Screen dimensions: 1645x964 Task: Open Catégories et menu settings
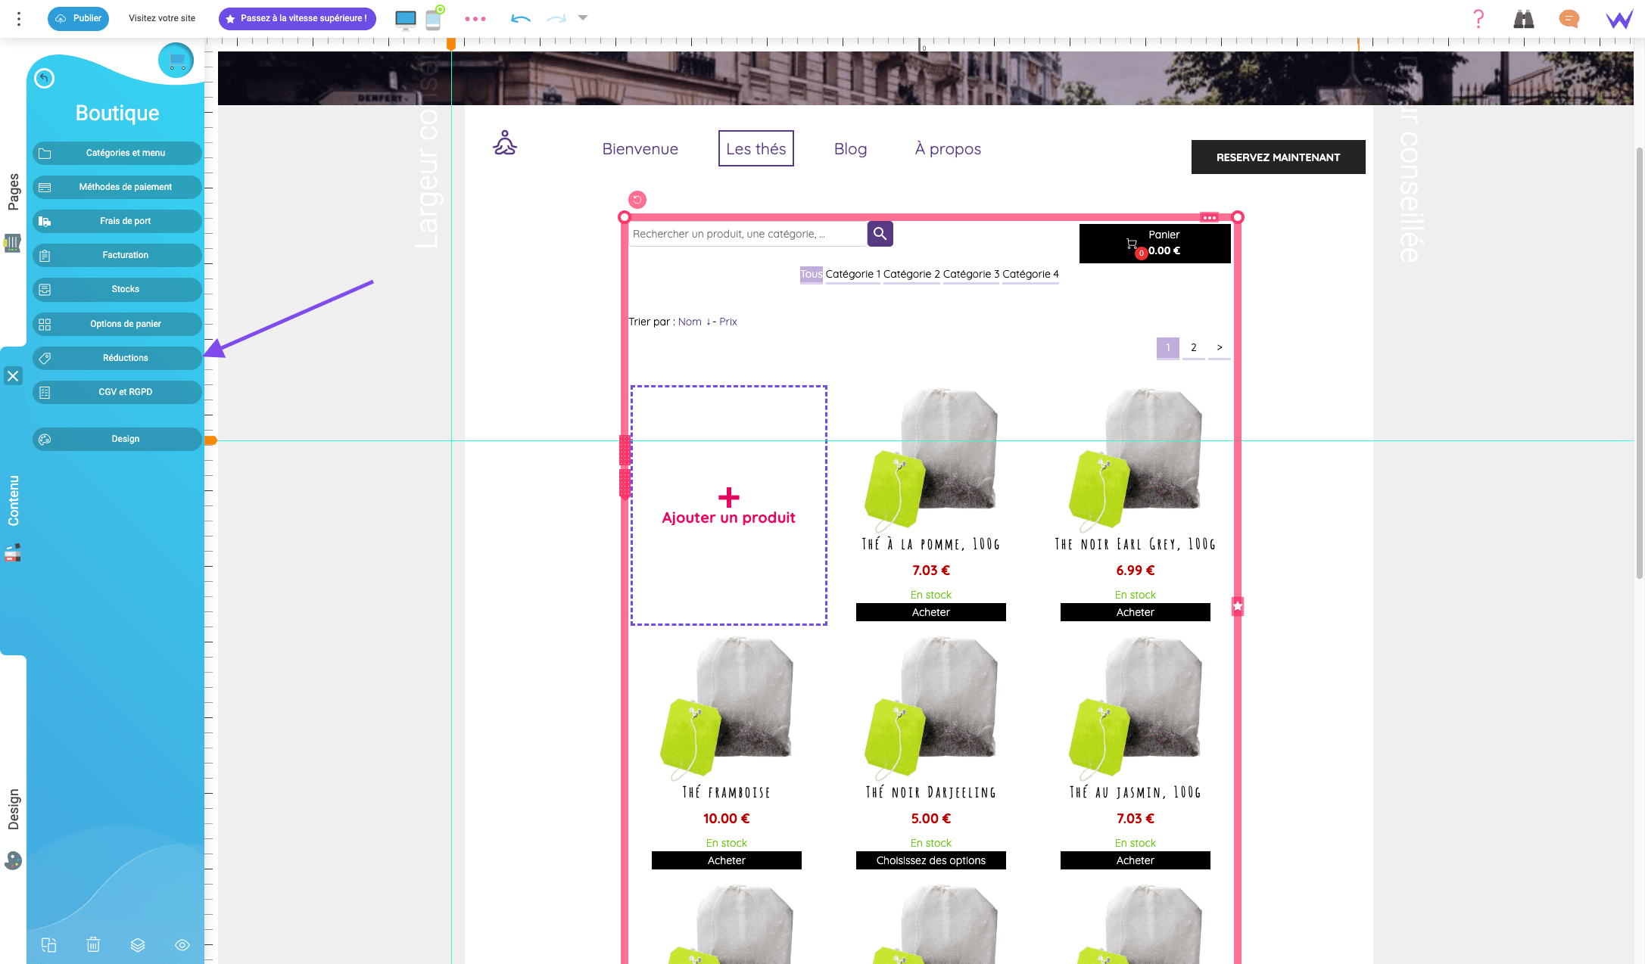[x=117, y=153]
